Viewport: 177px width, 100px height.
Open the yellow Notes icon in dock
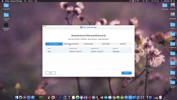(x=73, y=97)
